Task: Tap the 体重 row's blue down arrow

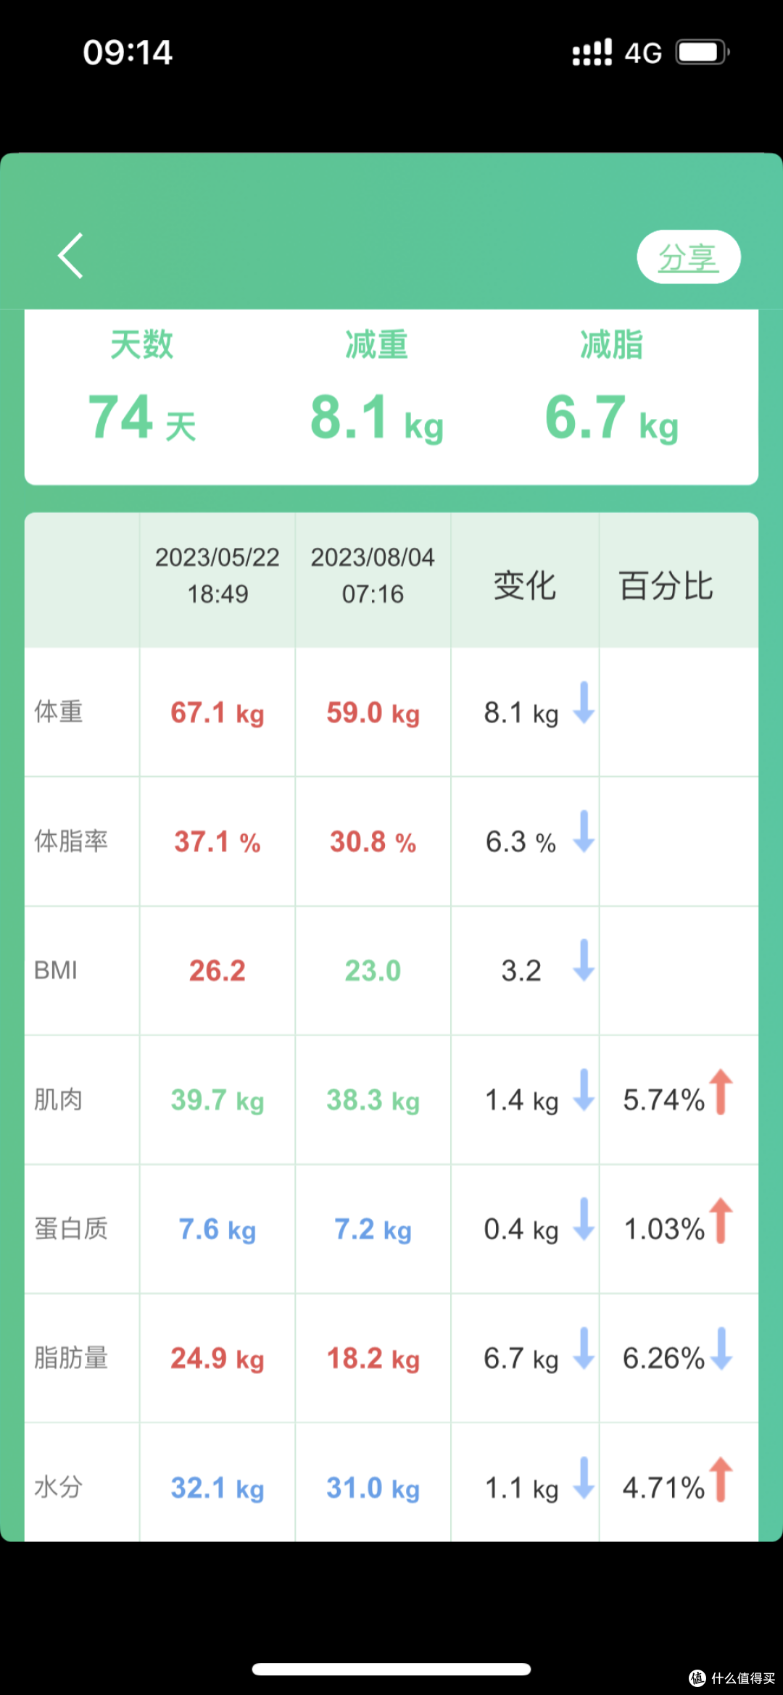Action: point(584,703)
